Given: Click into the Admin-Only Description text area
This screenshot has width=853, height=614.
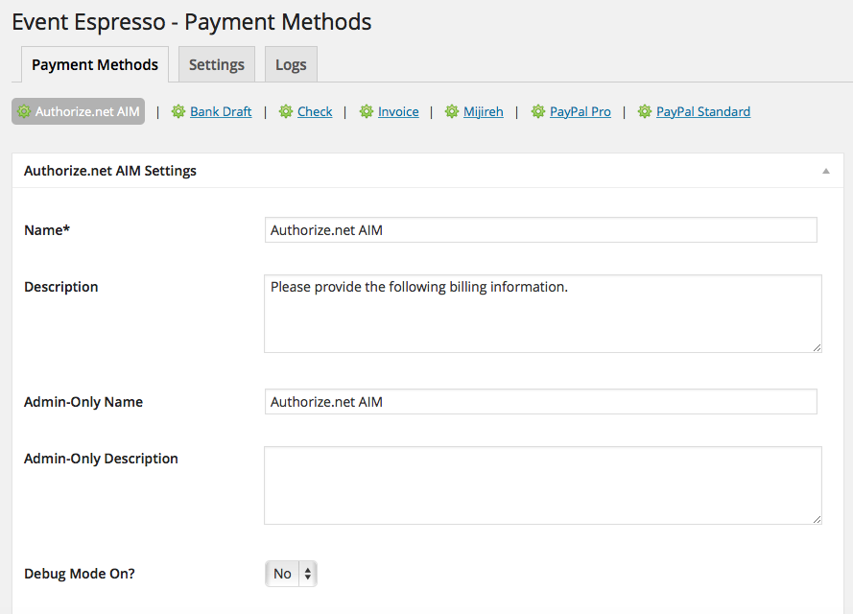Looking at the screenshot, I should 543,485.
